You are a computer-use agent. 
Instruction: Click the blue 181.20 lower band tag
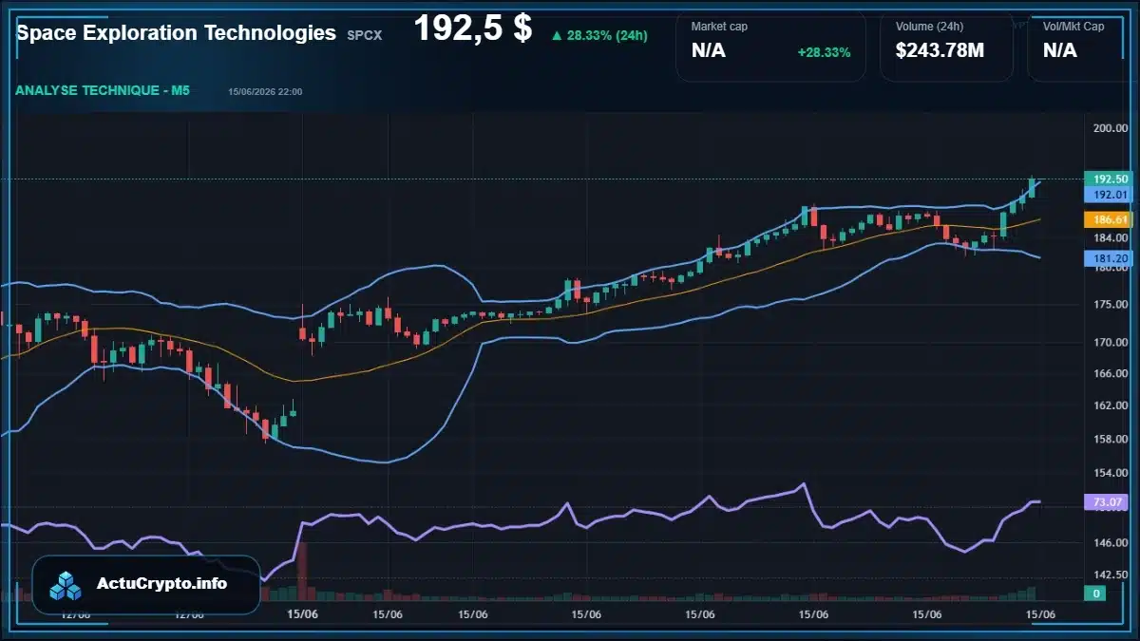click(x=1110, y=258)
